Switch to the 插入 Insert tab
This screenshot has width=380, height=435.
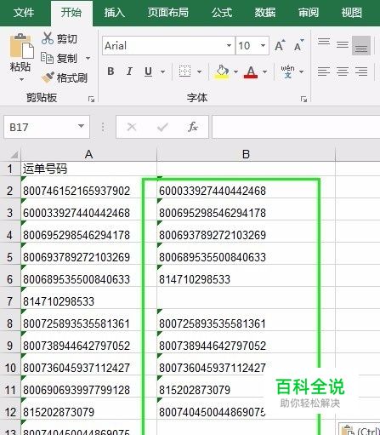[x=114, y=13]
